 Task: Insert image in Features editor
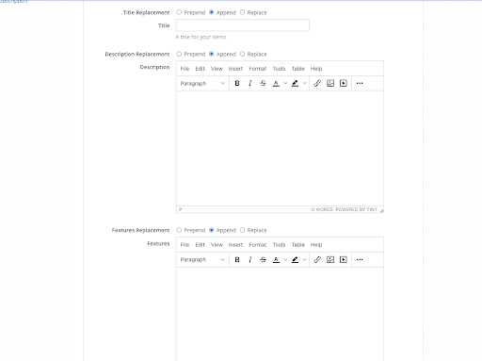coord(330,259)
